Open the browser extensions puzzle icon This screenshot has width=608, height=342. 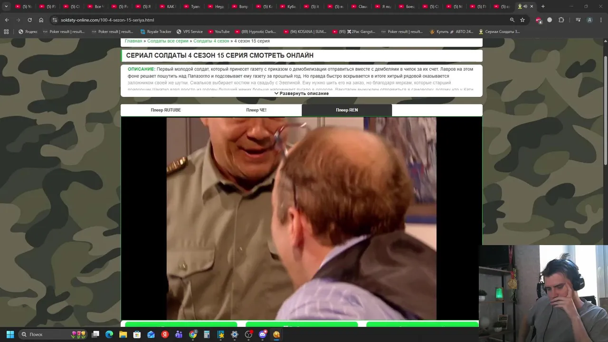[x=561, y=20]
